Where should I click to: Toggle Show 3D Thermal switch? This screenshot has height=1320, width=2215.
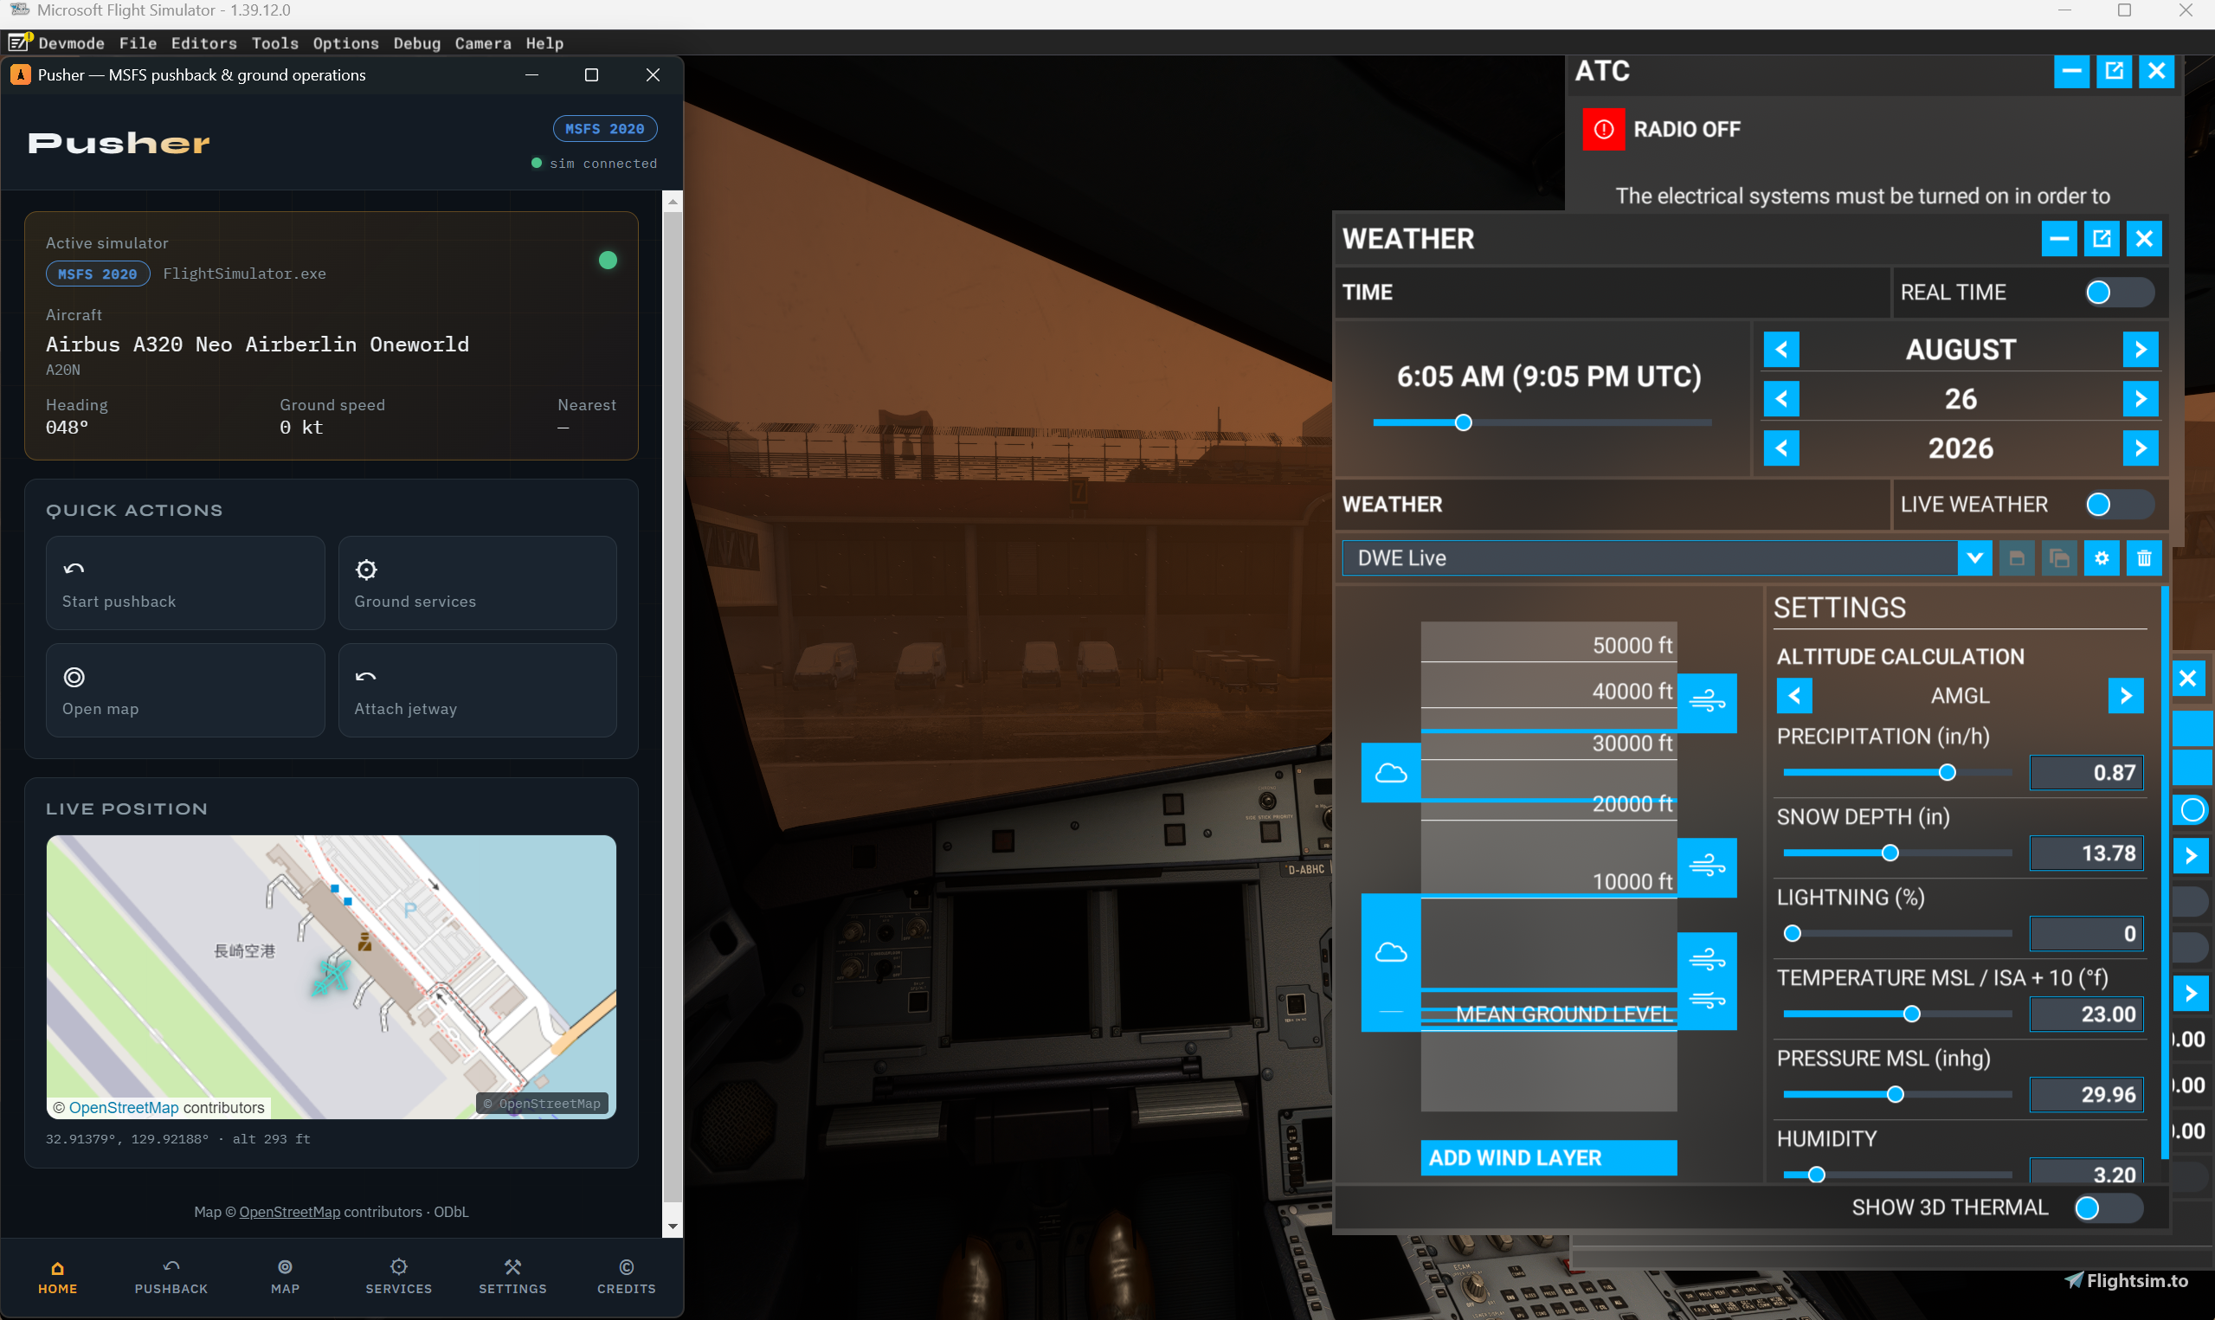click(x=2109, y=1208)
